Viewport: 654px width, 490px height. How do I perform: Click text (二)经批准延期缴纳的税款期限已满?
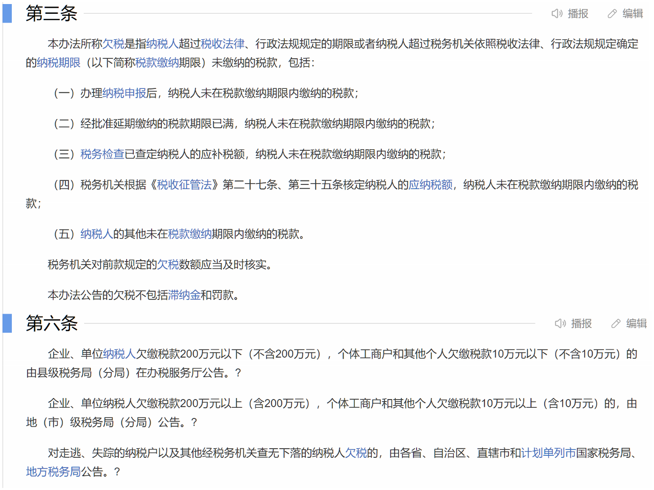click(x=144, y=124)
